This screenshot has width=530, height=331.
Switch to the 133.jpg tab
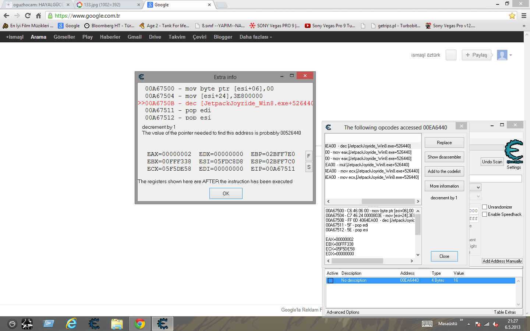(107, 5)
